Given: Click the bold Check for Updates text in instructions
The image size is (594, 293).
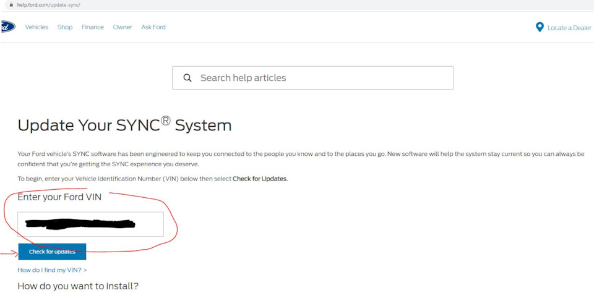Looking at the screenshot, I should tap(259, 179).
